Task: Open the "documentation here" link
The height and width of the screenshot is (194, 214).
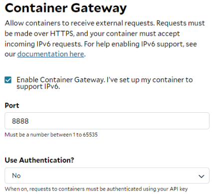Action: (51, 54)
